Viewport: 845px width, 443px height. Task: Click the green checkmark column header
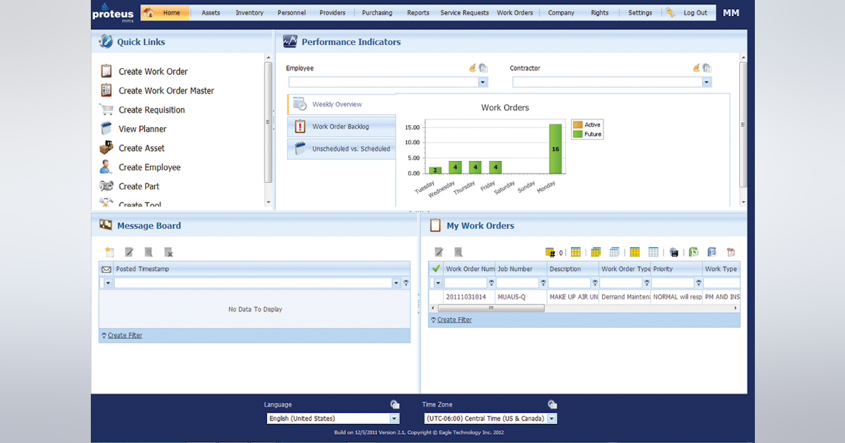(x=436, y=269)
